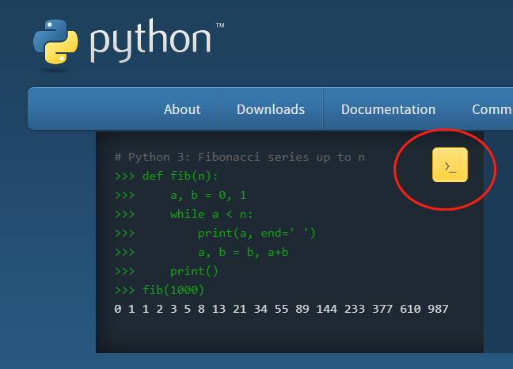Click the "fib(1000)" call line
The image size is (513, 369).
[x=173, y=290]
